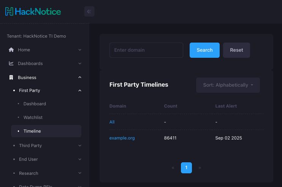Click the blue Search button
The image size is (282, 187).
(x=204, y=50)
